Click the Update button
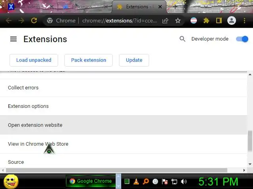Viewport: 253px width, 189px height. [134, 60]
